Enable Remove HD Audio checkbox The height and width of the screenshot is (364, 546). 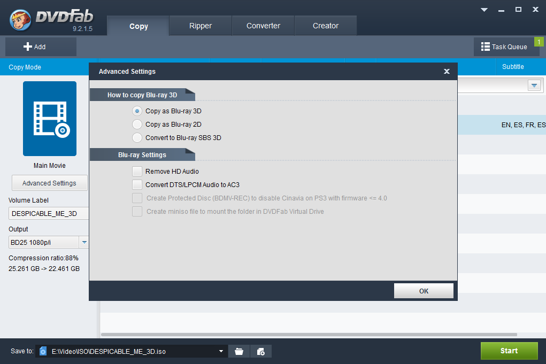(137, 171)
